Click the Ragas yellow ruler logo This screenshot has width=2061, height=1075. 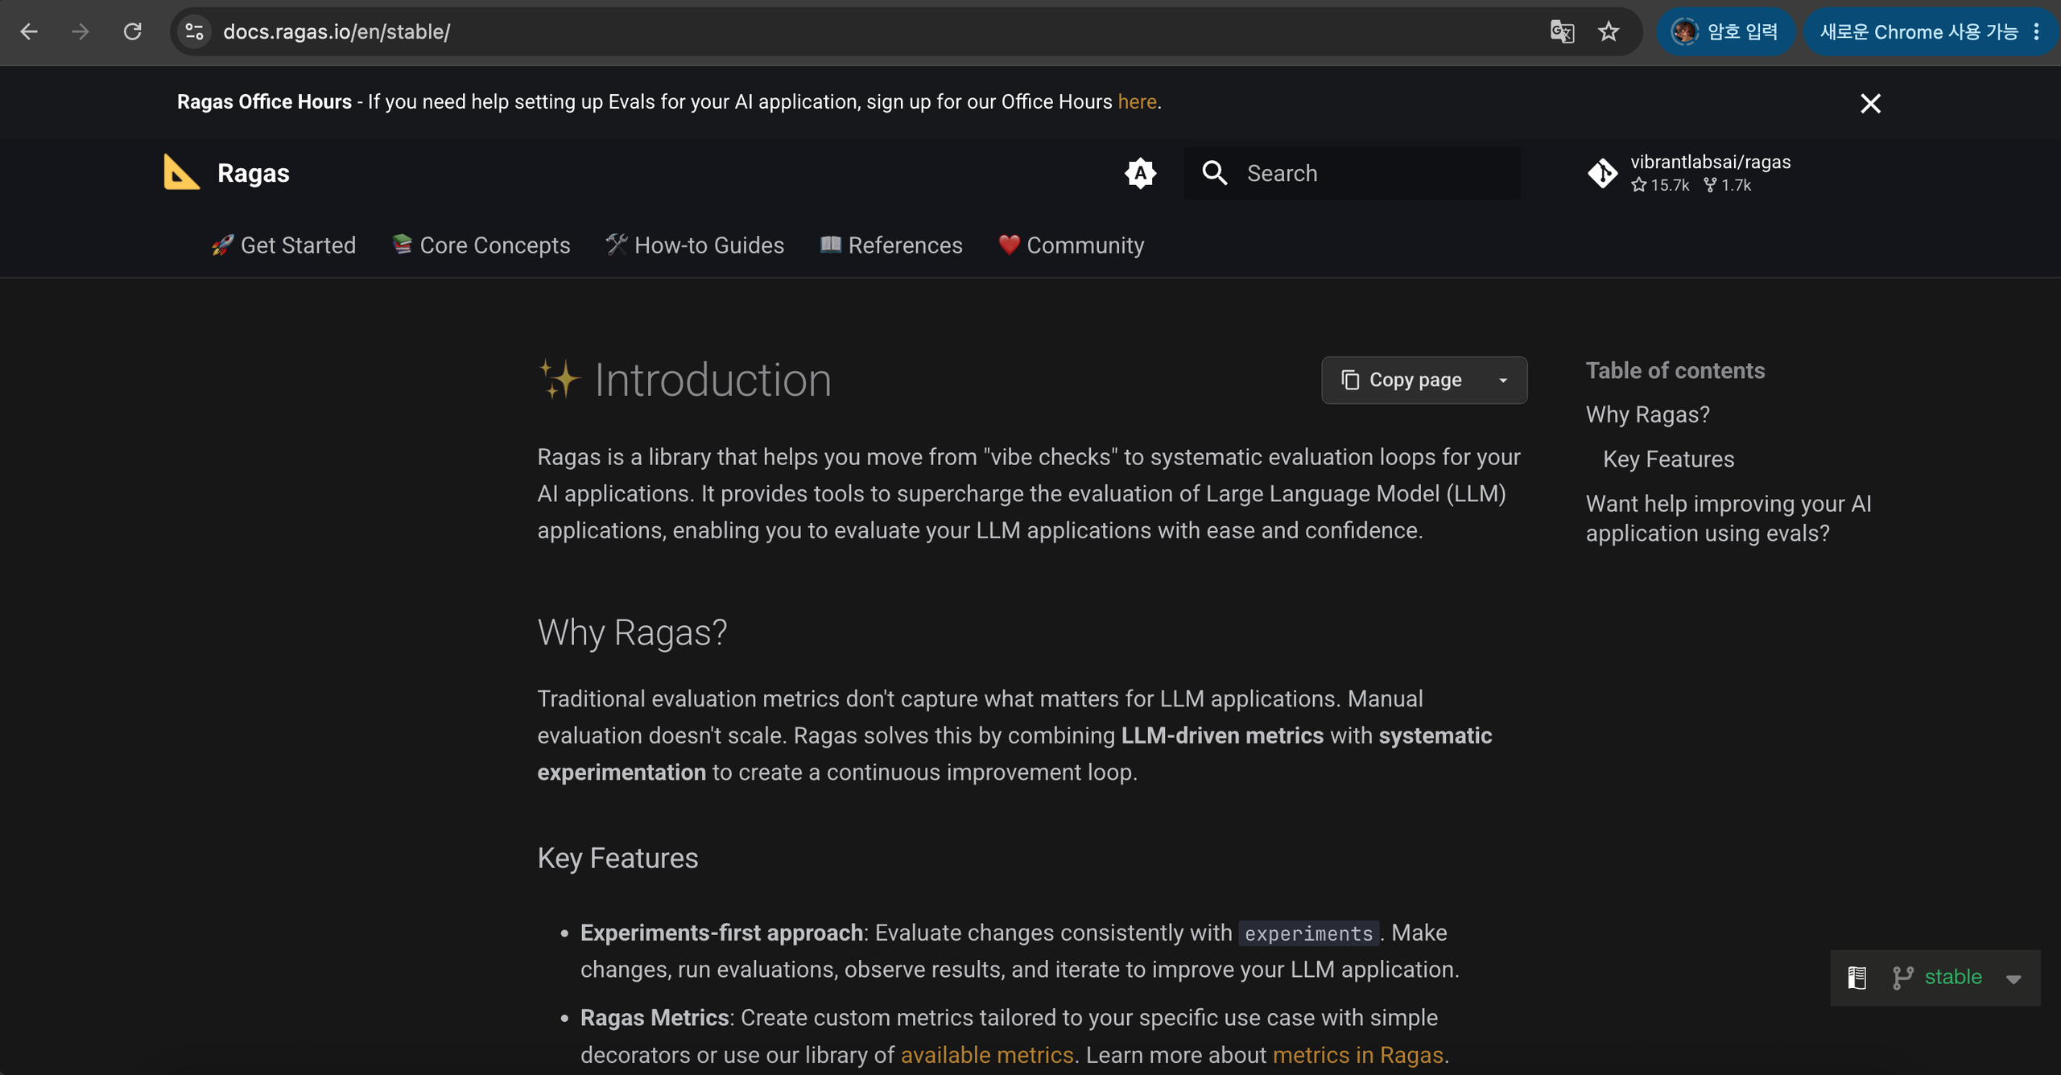181,172
